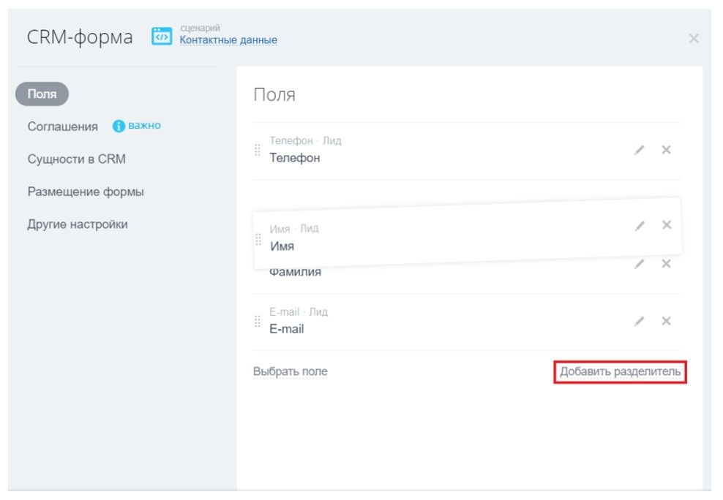The image size is (723, 500).
Task: Edit the E-mail field pencil icon
Action: pos(639,322)
